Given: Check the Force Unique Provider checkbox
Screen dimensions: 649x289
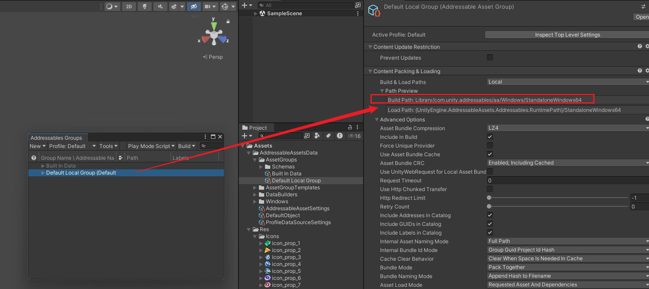Looking at the screenshot, I should 490,146.
